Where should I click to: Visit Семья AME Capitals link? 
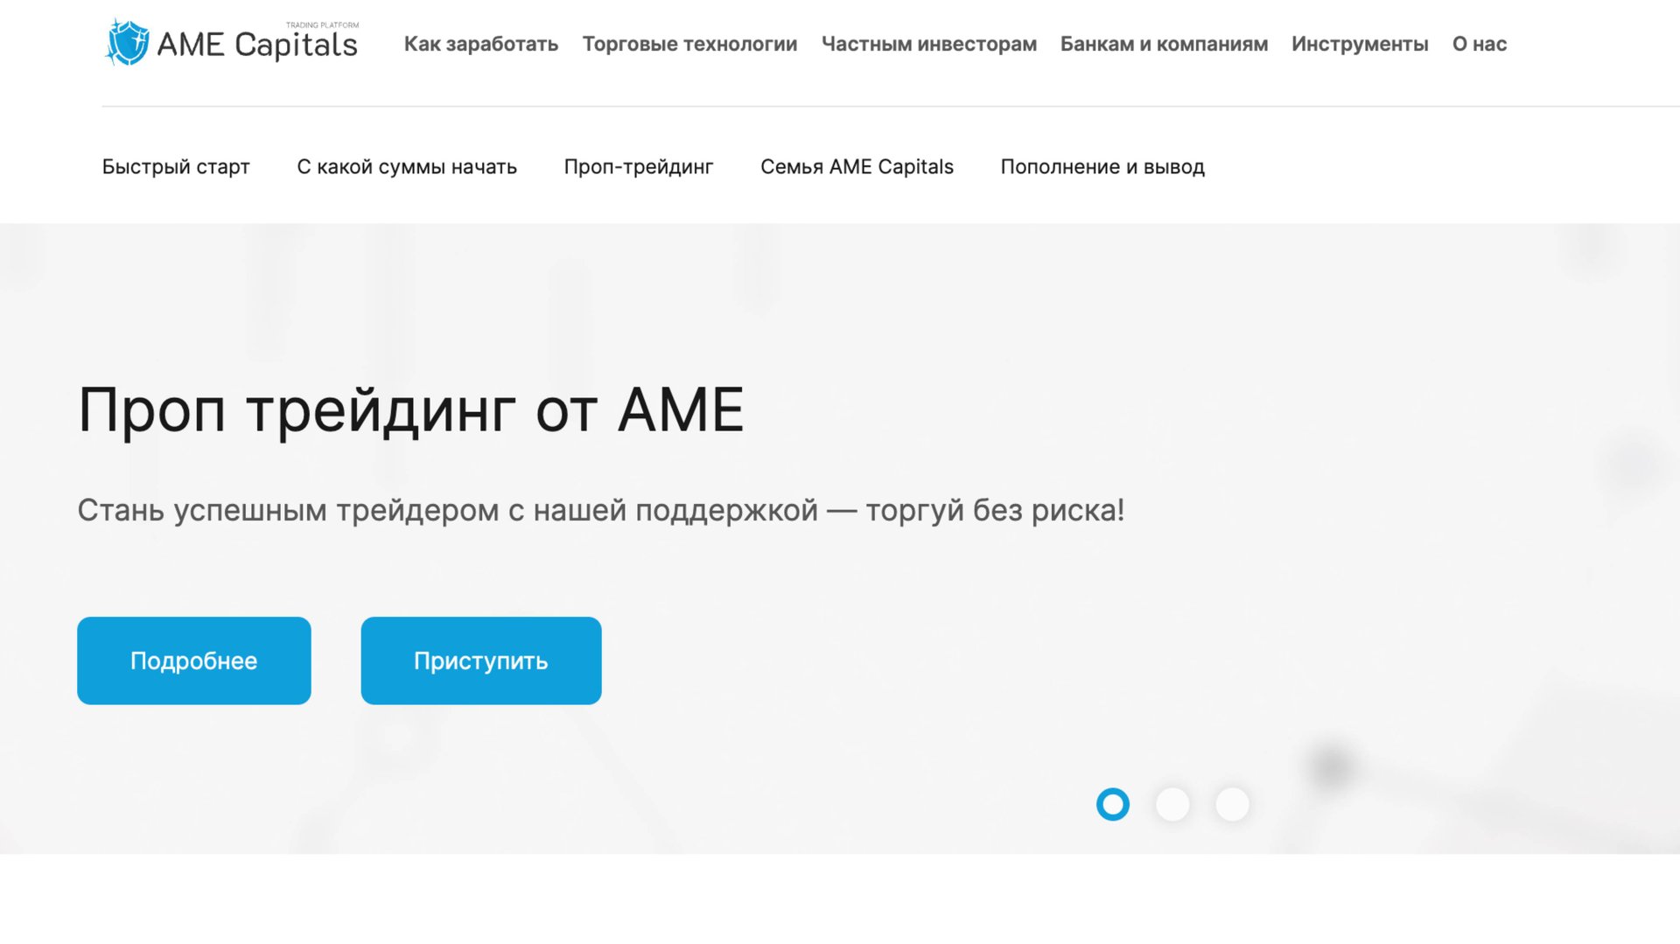pos(857,166)
